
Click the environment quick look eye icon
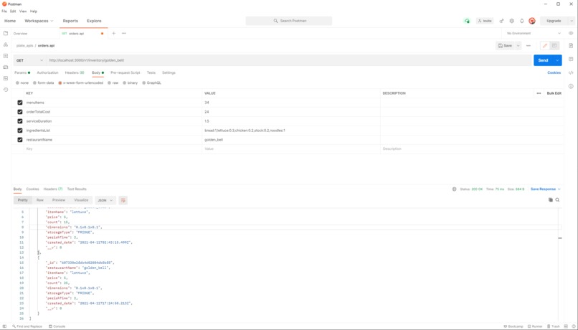click(x=571, y=33)
